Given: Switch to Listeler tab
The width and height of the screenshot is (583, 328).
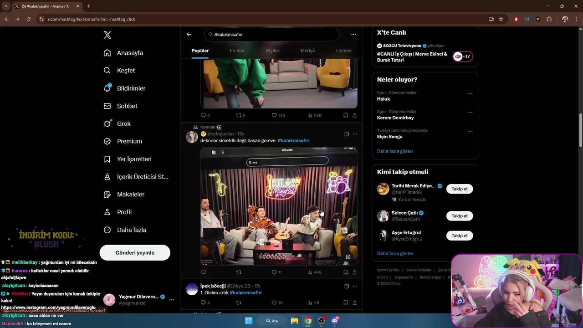Looking at the screenshot, I should [344, 51].
